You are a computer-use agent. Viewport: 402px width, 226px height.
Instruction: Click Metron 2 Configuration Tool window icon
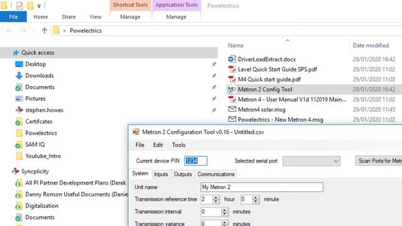136,132
